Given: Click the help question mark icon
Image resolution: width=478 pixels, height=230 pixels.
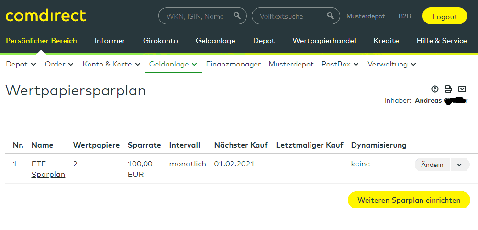Looking at the screenshot, I should (435, 89).
